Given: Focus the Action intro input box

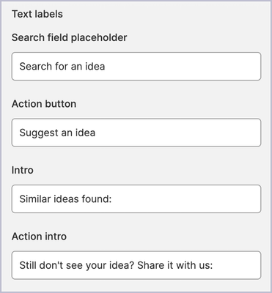Looking at the screenshot, I should [136, 265].
